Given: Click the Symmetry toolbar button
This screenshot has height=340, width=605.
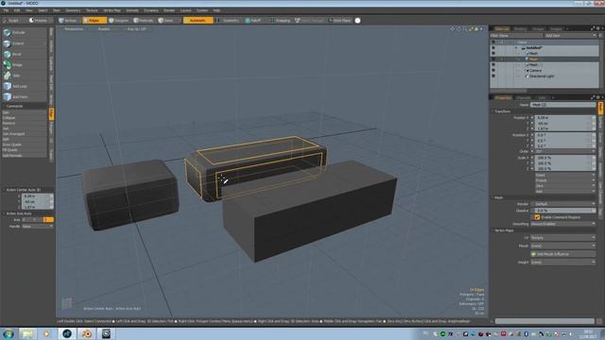Looking at the screenshot, I should click(x=229, y=21).
